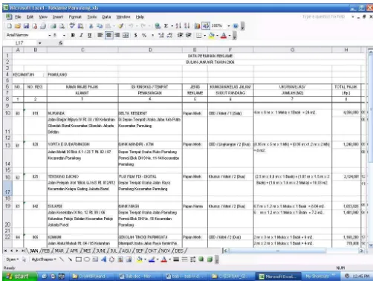373x281 pixels.
Task: Apply the yellow Fill Color bucket
Action: pos(212,36)
